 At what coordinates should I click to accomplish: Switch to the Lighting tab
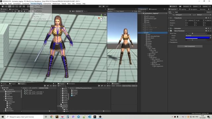coord(183,9)
